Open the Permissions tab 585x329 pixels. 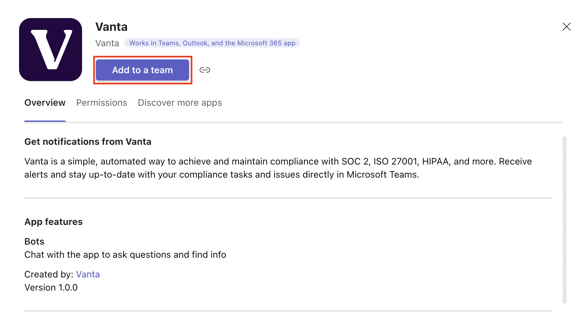click(x=102, y=103)
